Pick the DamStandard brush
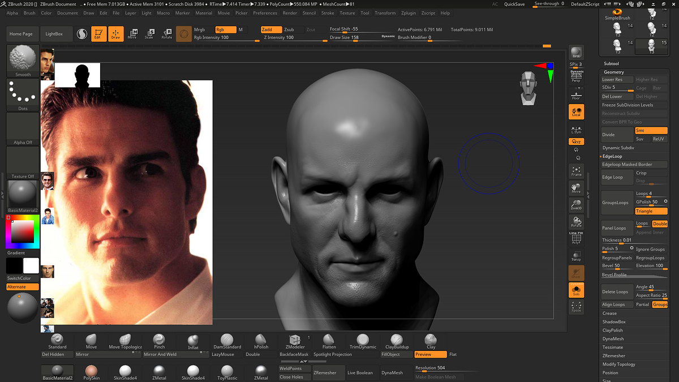Image resolution: width=679 pixels, height=382 pixels. coord(227,341)
